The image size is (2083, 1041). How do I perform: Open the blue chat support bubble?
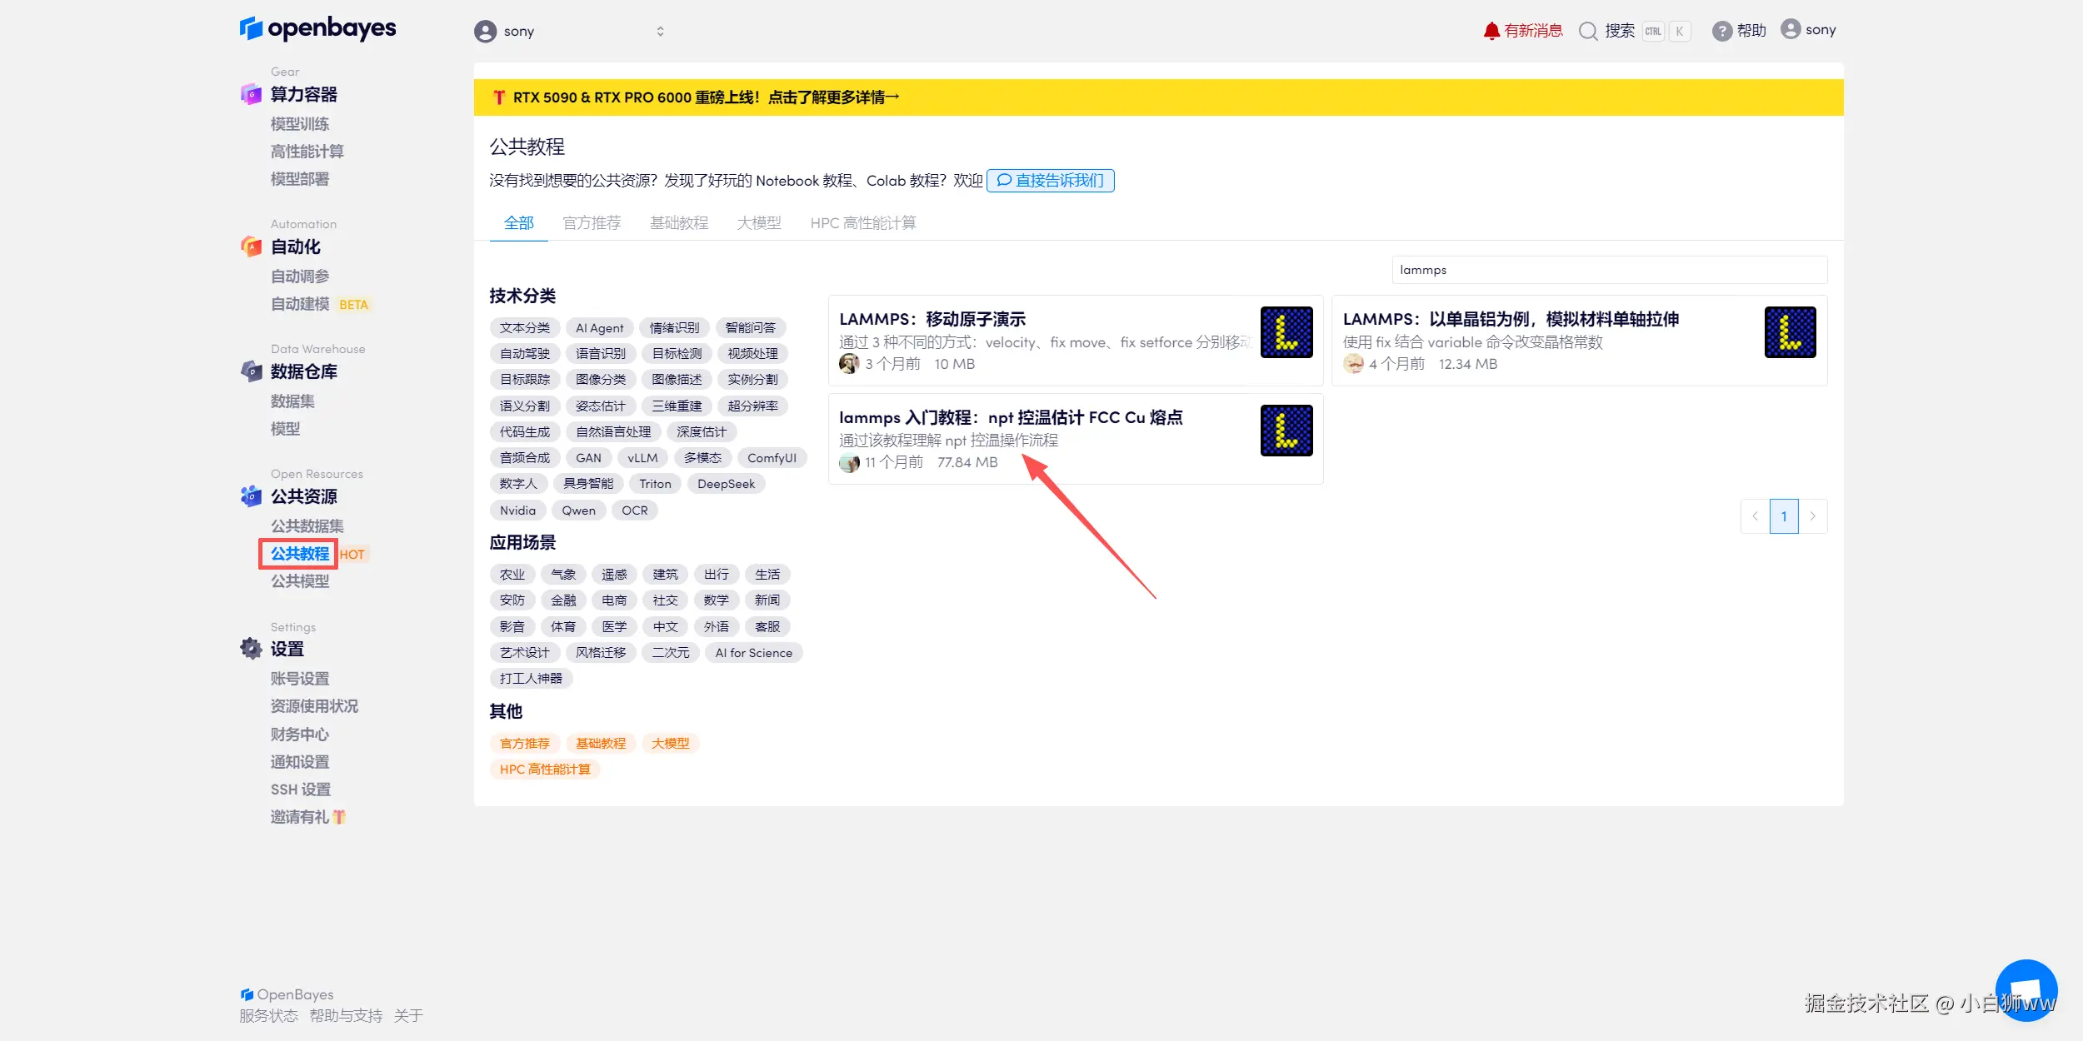(x=2026, y=990)
